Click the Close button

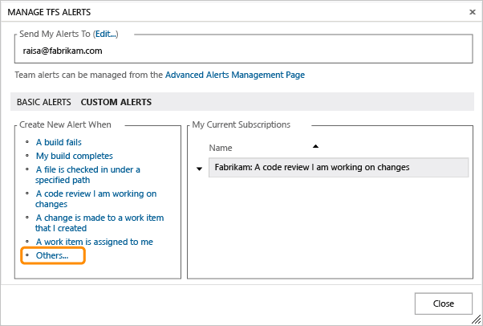[443, 304]
